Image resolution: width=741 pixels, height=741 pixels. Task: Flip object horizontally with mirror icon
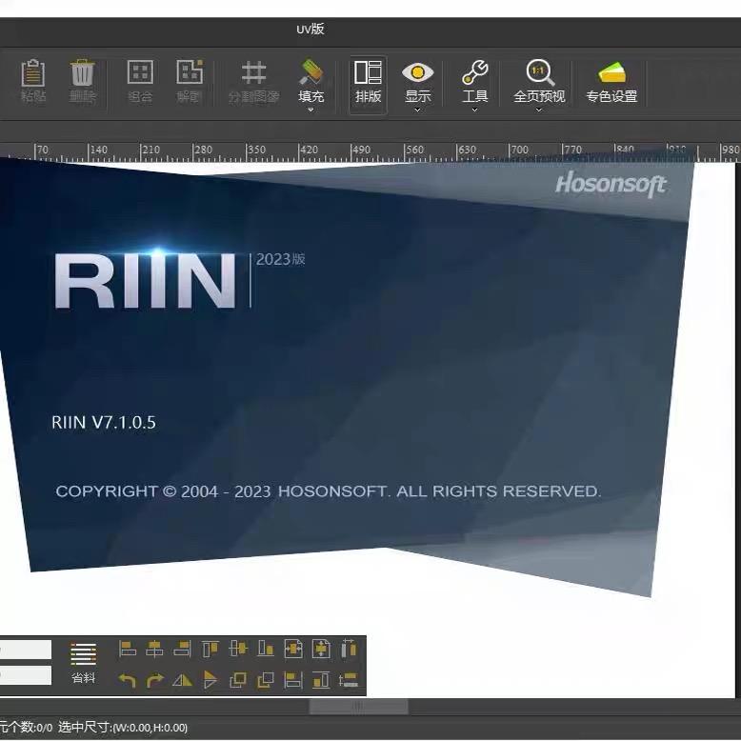pyautogui.click(x=182, y=680)
